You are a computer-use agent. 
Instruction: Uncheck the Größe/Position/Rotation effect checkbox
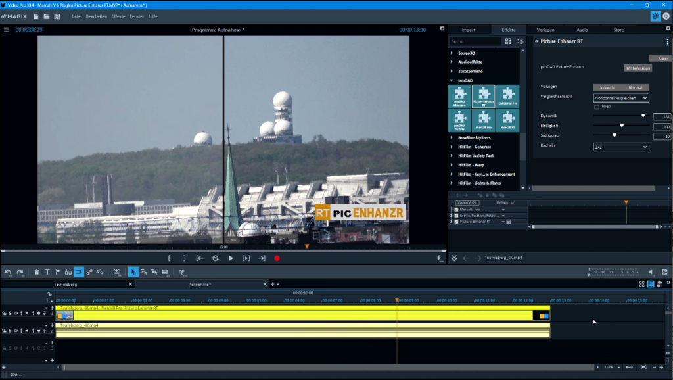click(456, 216)
